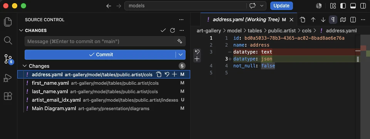
Task: Revert the changed block in diff gutter
Action: (x=197, y=52)
